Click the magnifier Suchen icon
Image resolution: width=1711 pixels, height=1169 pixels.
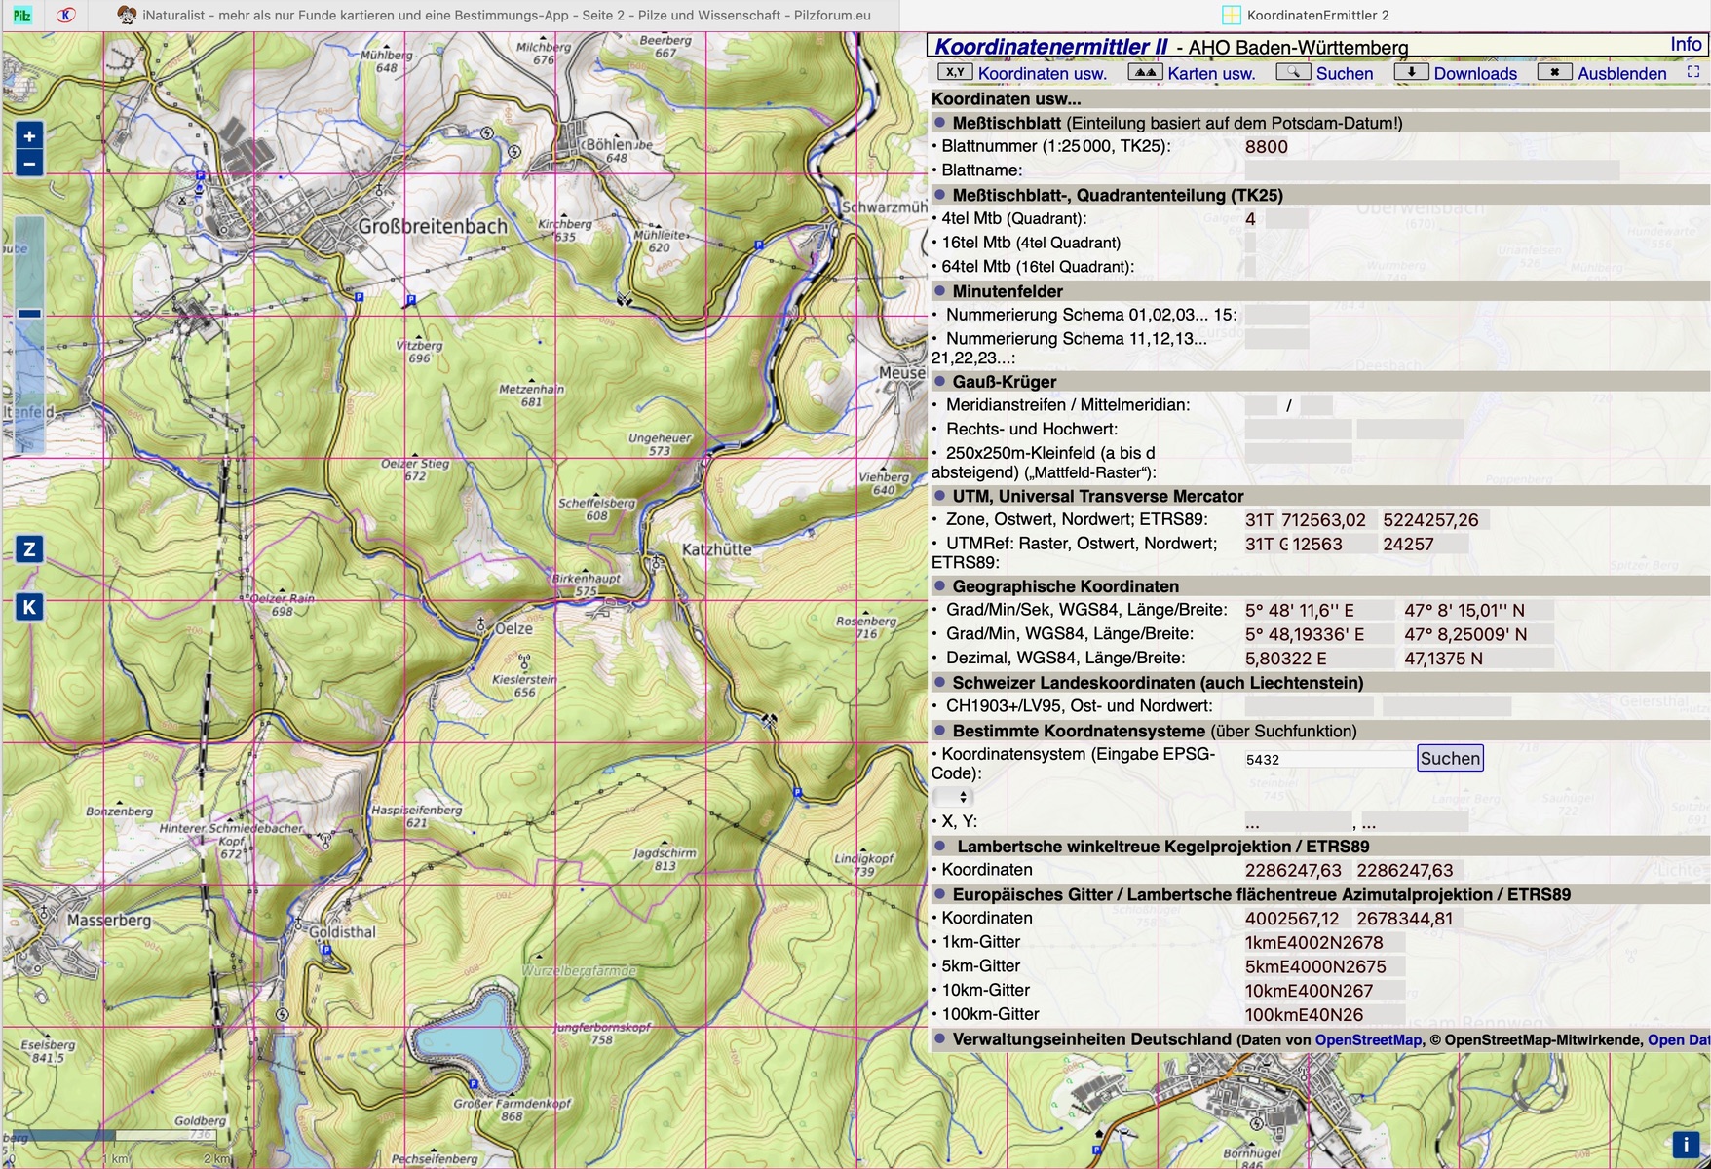pyautogui.click(x=1293, y=73)
